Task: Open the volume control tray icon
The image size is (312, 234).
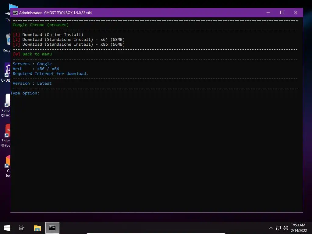Action: coord(285,228)
